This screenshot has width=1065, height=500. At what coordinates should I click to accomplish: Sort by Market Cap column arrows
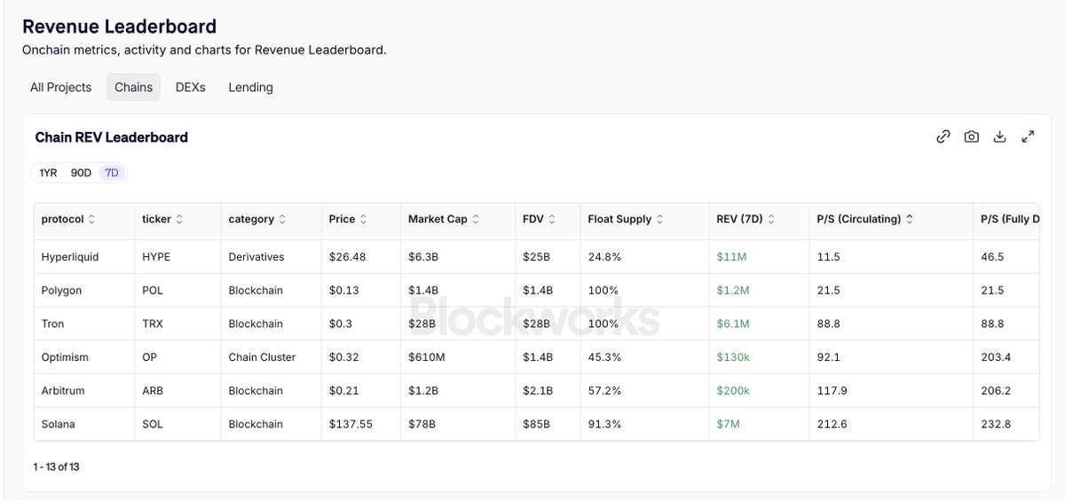[x=476, y=219]
